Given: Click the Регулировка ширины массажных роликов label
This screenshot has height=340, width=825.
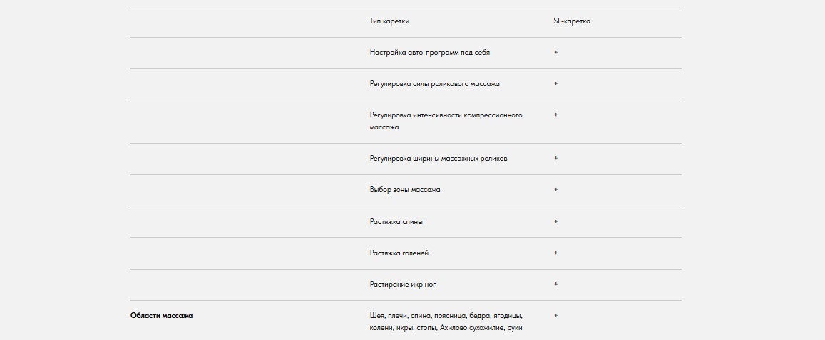Looking at the screenshot, I should [439, 159].
